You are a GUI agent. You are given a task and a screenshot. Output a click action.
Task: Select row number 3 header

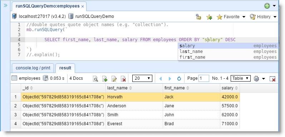16,115
